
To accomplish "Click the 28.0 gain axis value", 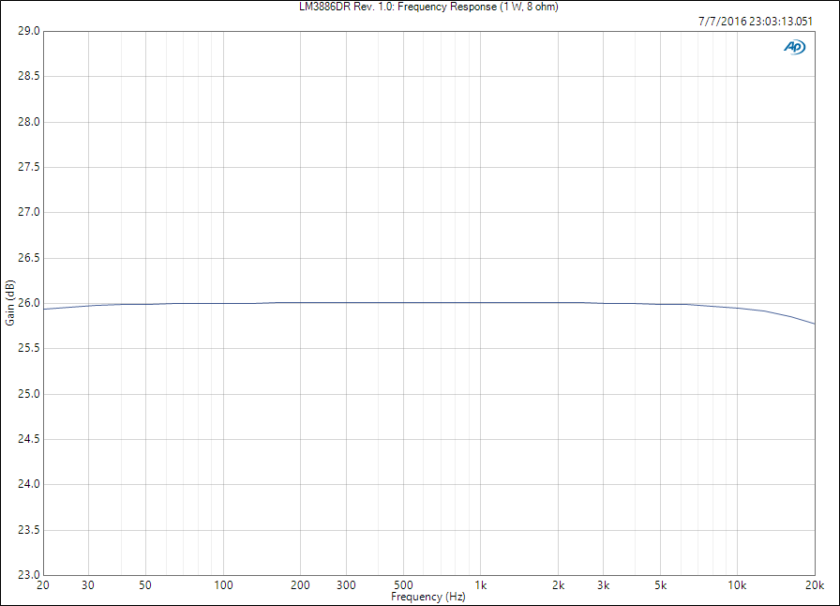I will pos(29,122).
